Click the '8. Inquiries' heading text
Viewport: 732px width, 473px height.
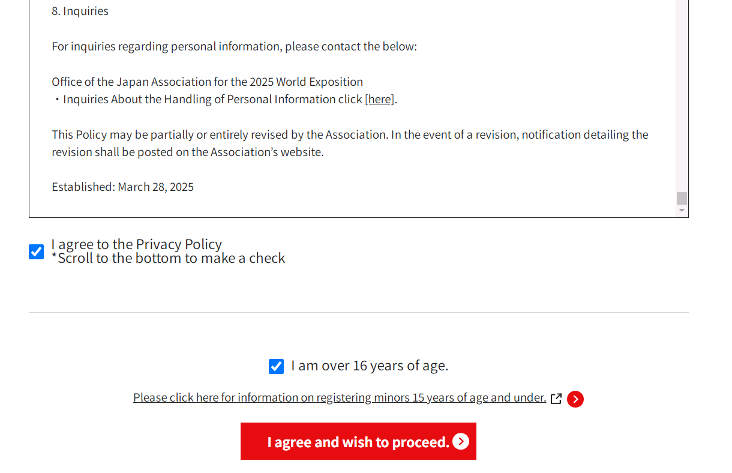[x=80, y=11]
